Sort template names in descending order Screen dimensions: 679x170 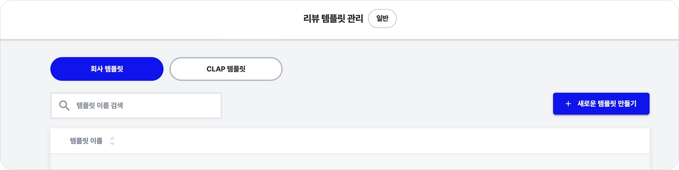click(x=112, y=144)
